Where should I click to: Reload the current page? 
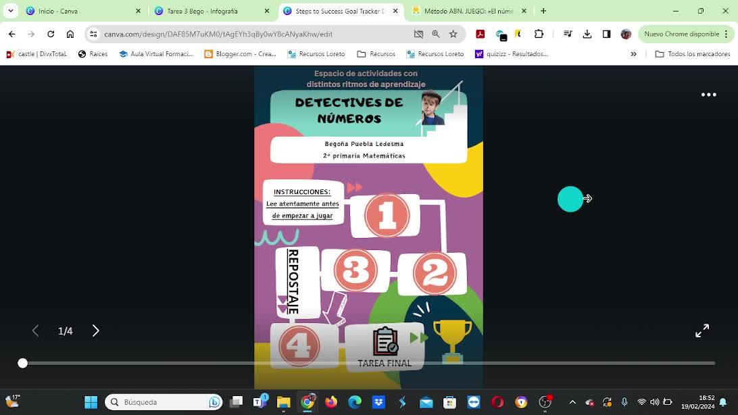tap(51, 34)
